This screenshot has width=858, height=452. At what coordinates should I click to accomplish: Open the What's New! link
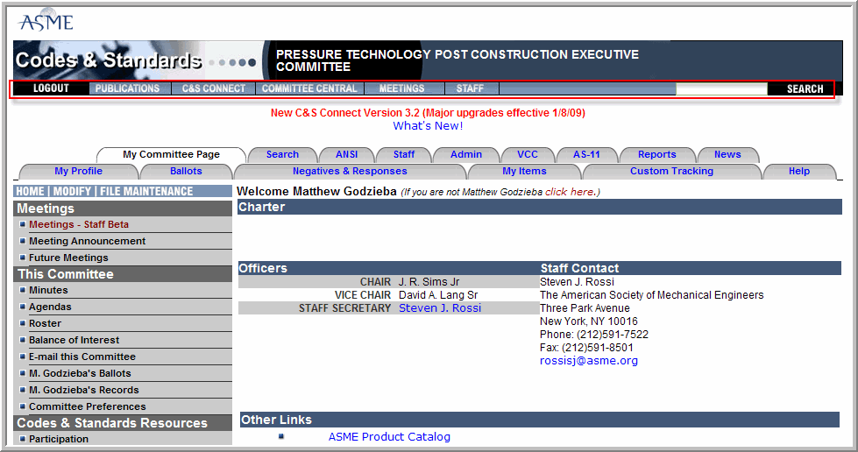(x=428, y=126)
